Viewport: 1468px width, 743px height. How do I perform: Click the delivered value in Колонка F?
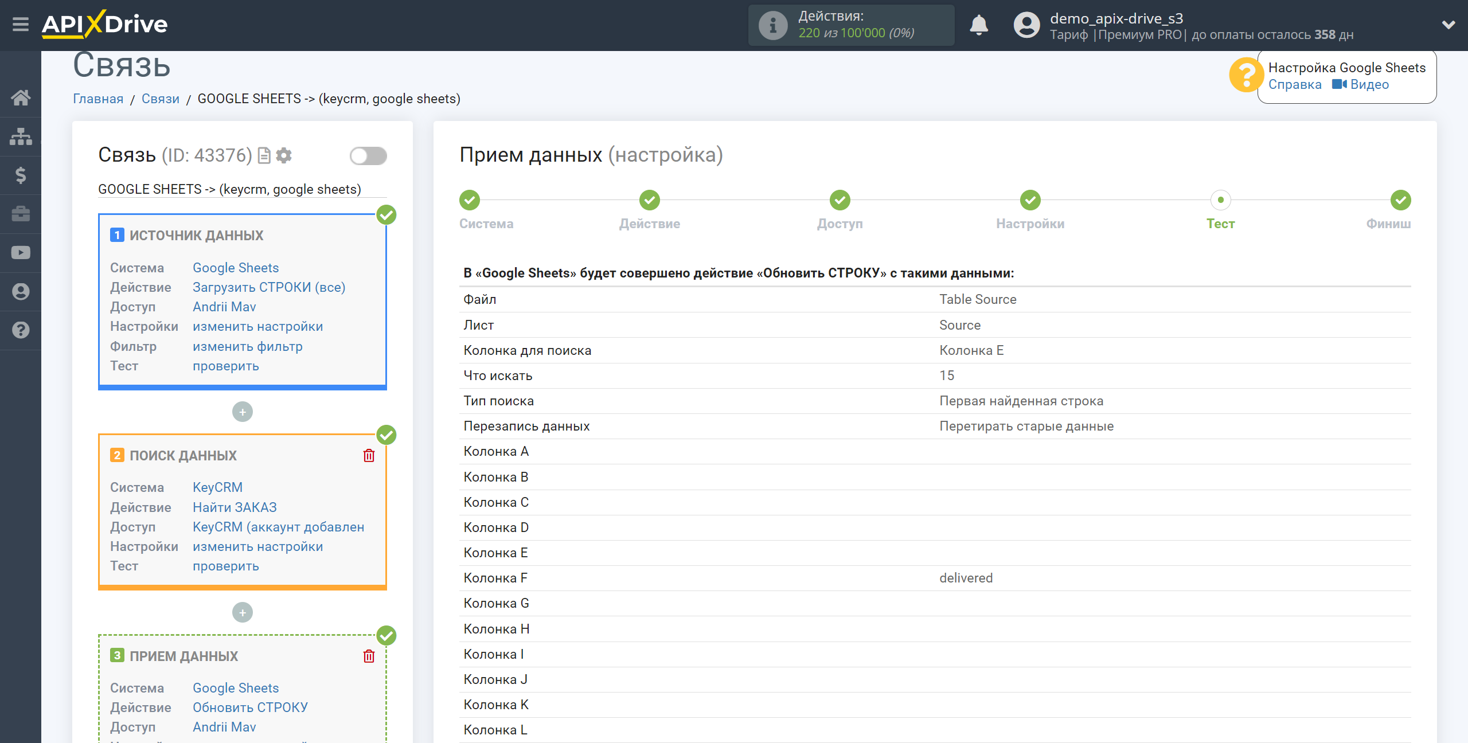(x=966, y=578)
